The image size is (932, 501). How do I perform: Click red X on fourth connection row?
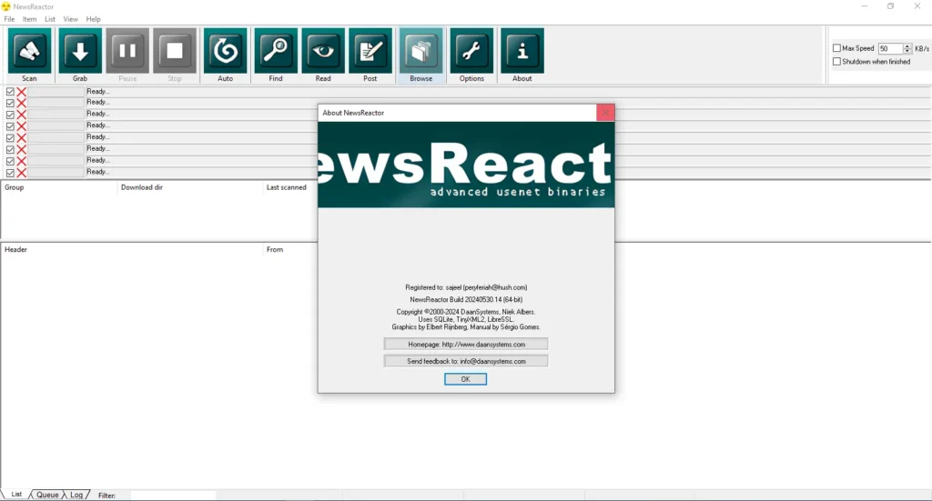[x=22, y=125]
